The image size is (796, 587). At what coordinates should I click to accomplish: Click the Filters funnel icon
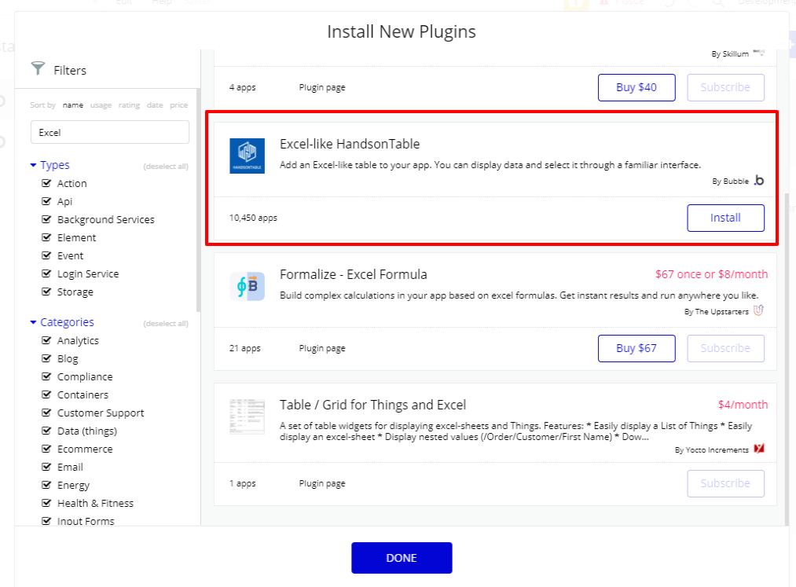pos(38,69)
